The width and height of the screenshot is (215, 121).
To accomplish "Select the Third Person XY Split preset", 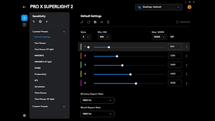I will pyautogui.click(x=44, y=99).
